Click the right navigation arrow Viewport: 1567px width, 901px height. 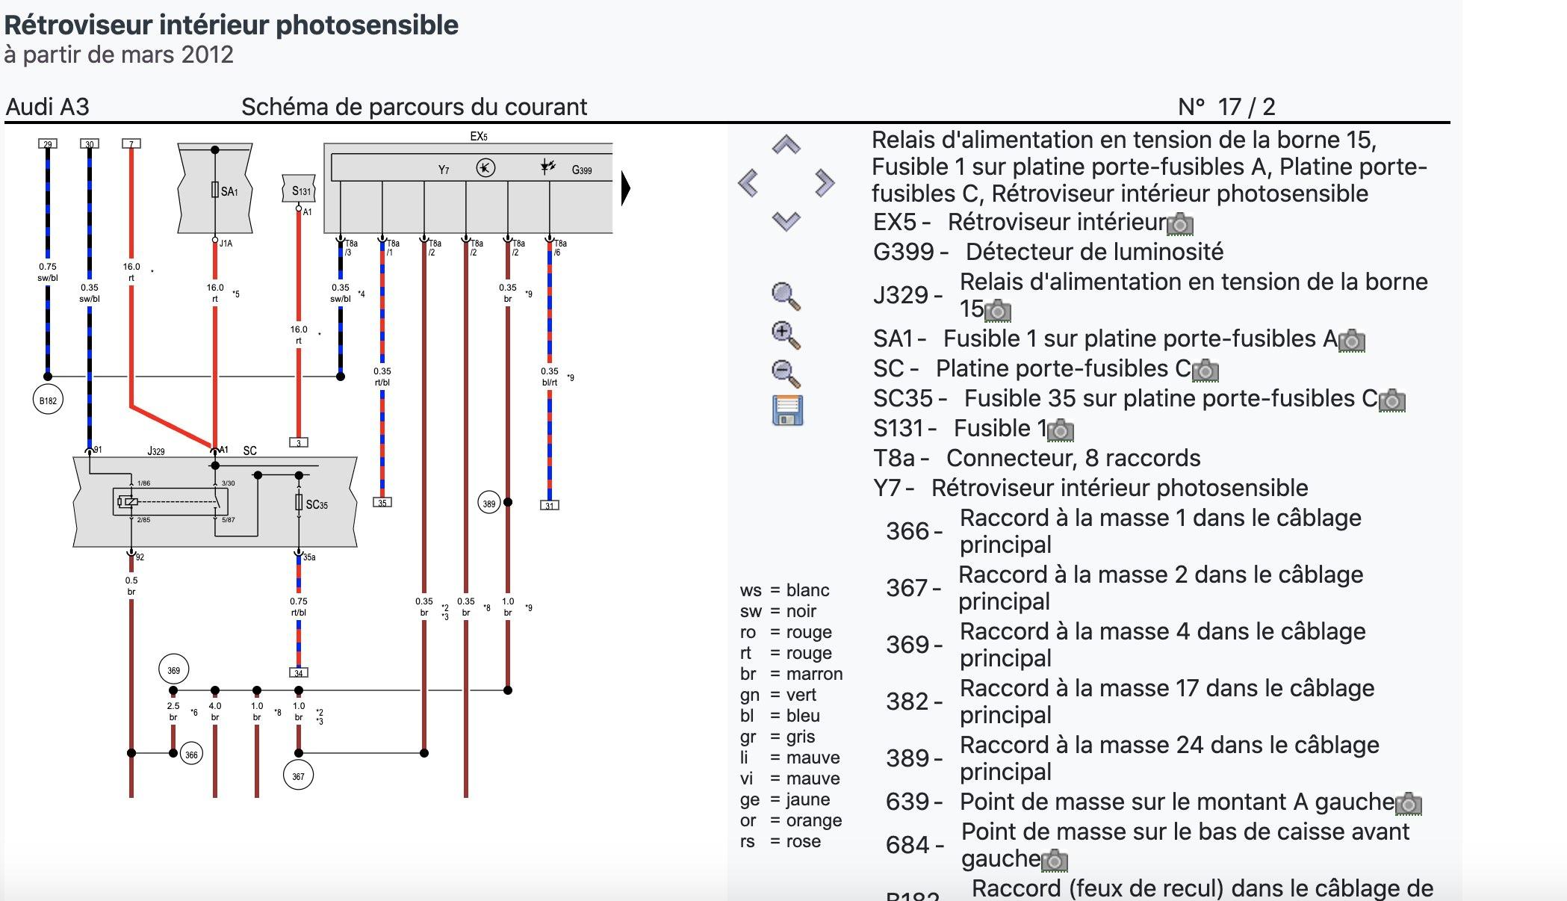[824, 182]
